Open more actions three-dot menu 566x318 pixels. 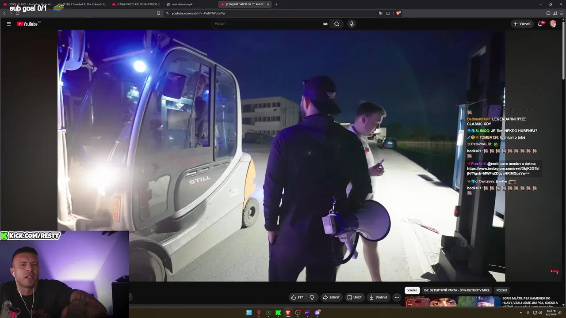point(397,297)
